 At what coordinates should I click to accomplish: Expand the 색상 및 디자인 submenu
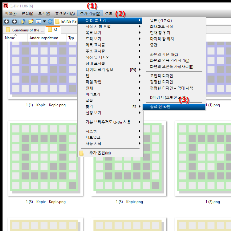[x=110, y=57]
